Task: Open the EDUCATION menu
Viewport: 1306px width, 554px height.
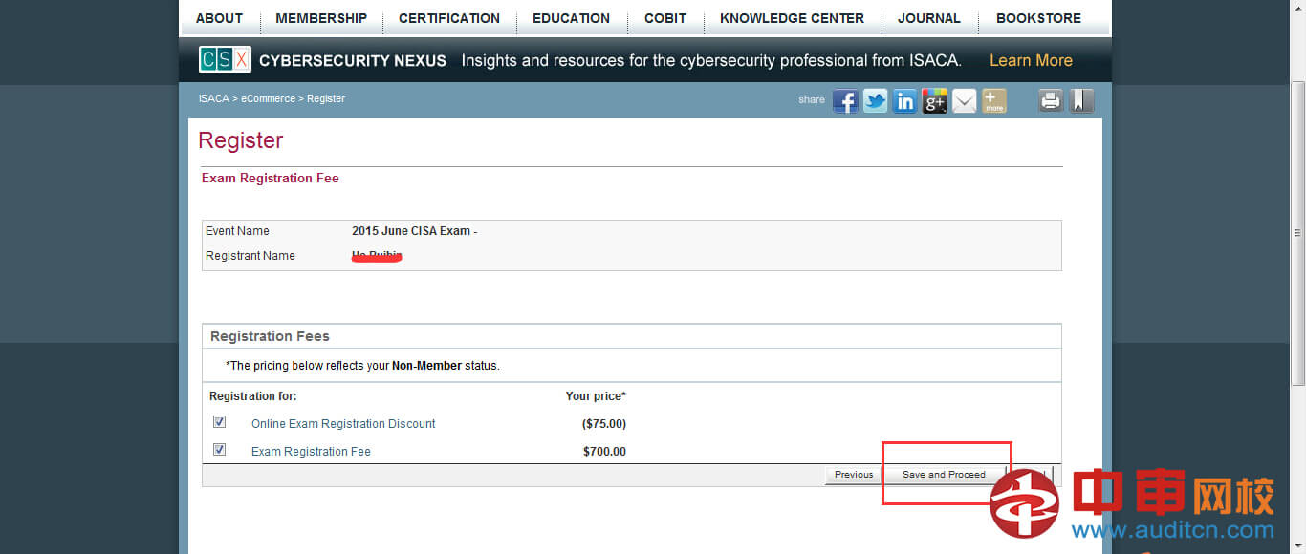Action: coord(572,18)
